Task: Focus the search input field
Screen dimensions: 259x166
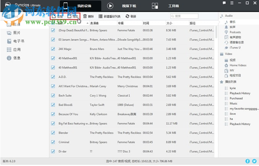Action: (x=185, y=16)
